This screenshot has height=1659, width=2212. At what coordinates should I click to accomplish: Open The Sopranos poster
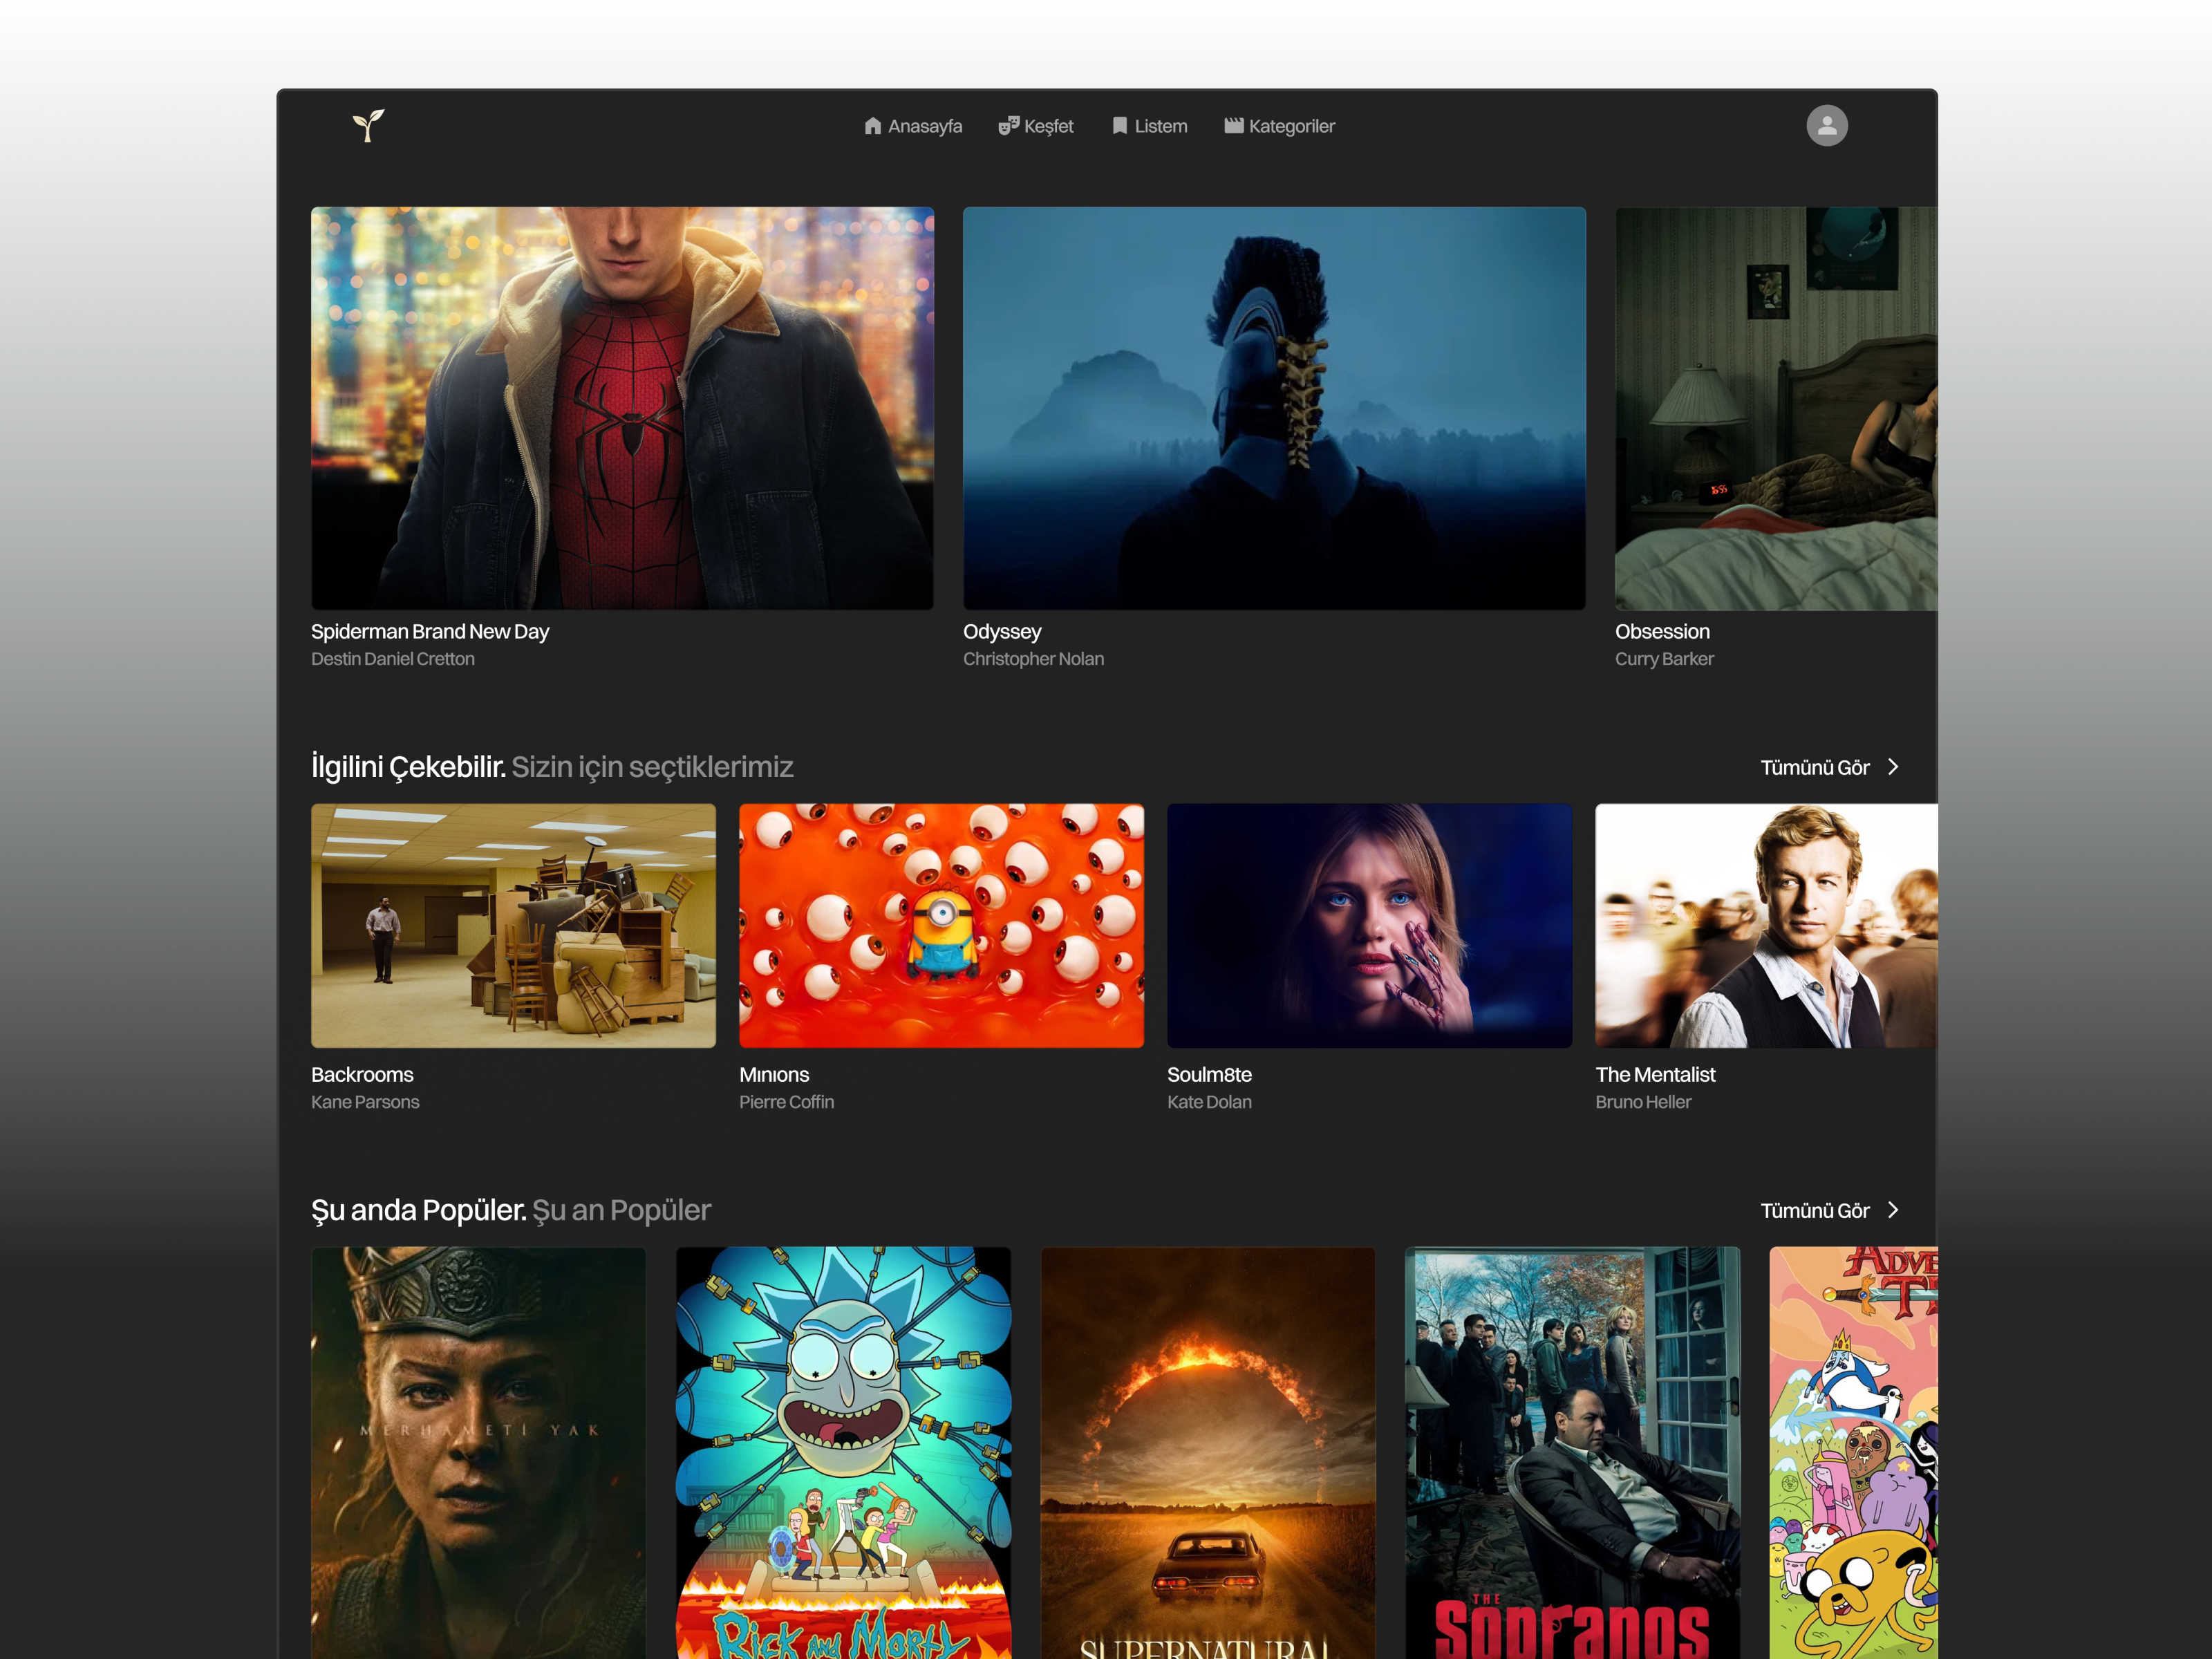pyautogui.click(x=1572, y=1452)
